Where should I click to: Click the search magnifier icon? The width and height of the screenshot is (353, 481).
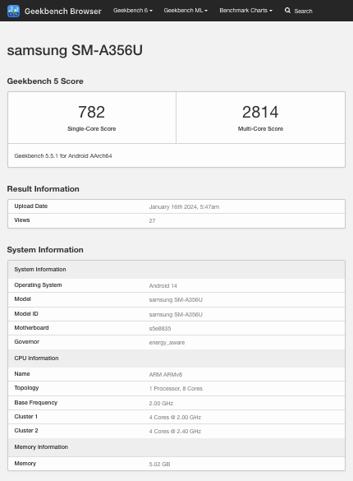click(x=287, y=11)
